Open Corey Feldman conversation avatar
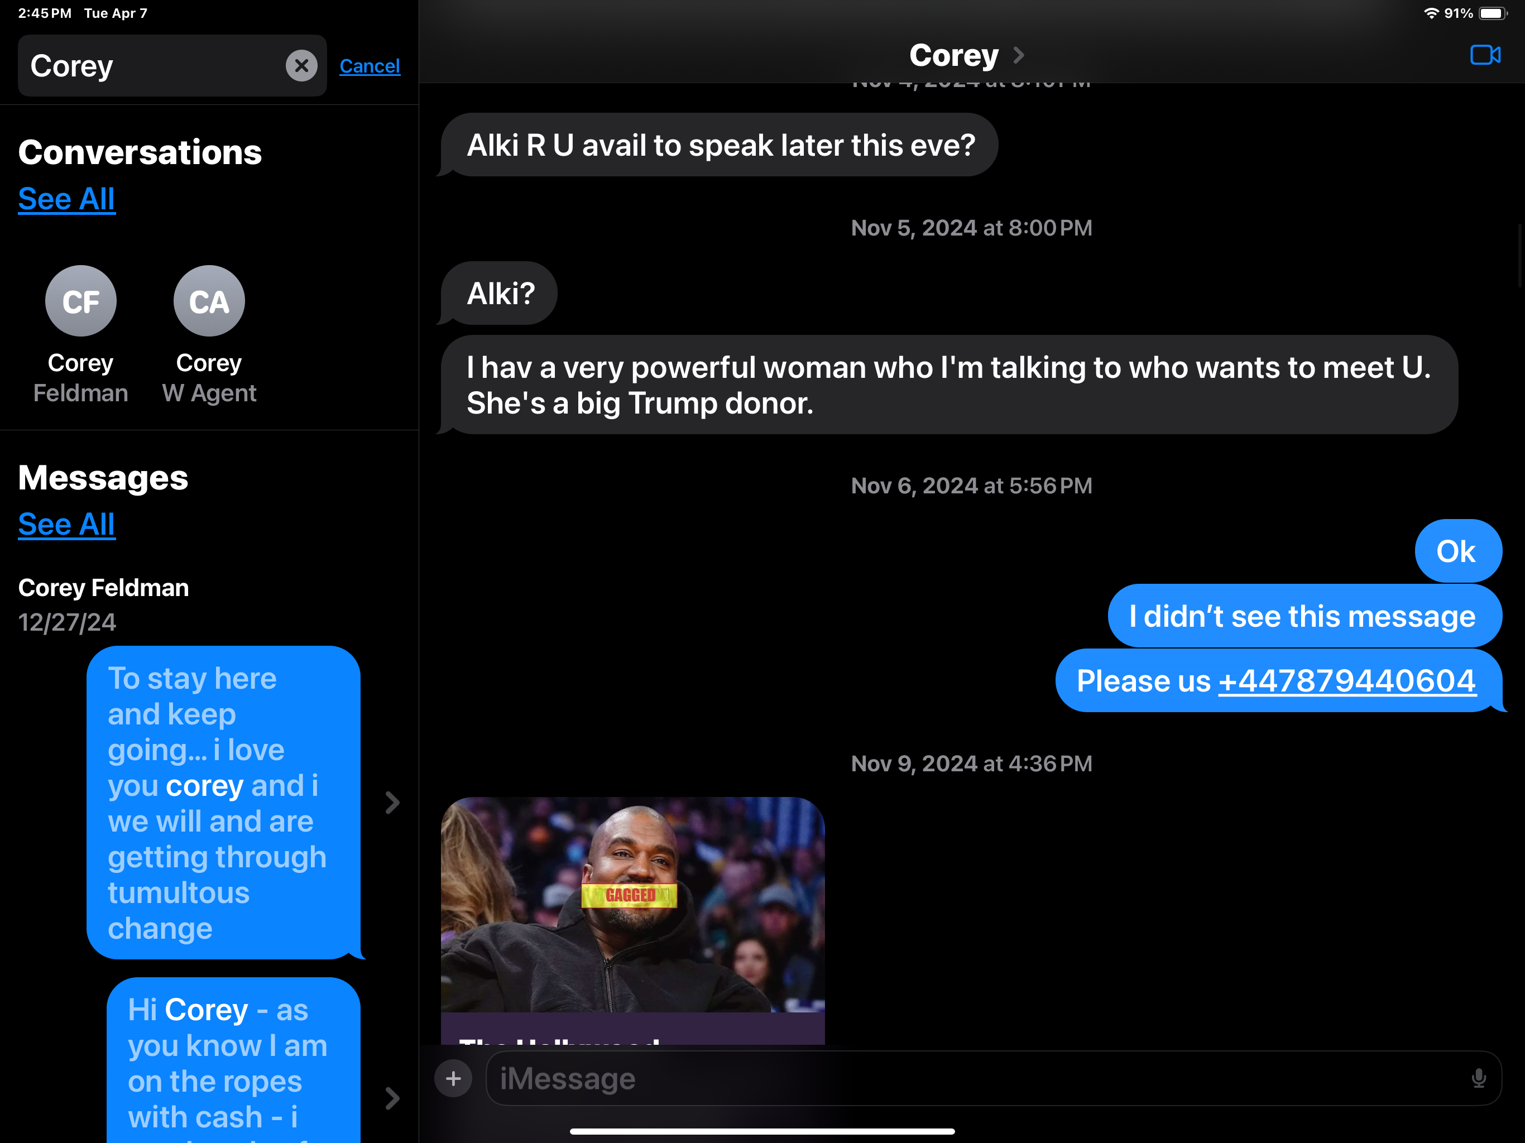Image resolution: width=1525 pixels, height=1143 pixels. (x=81, y=301)
